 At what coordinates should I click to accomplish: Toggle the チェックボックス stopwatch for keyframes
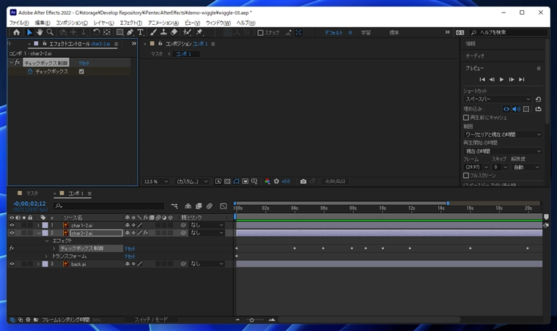tap(30, 71)
